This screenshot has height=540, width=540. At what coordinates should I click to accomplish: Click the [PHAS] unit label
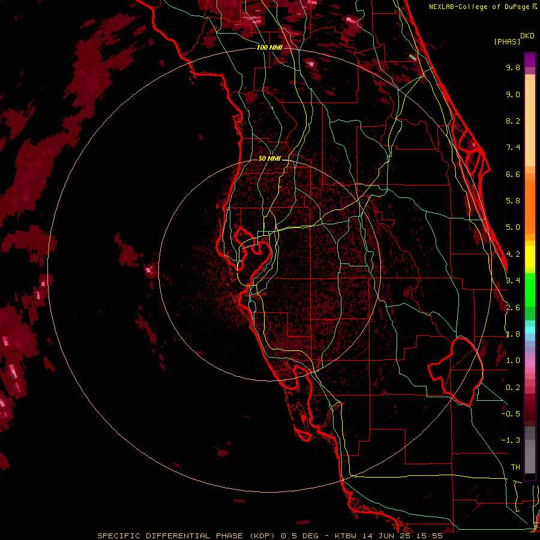(507, 41)
